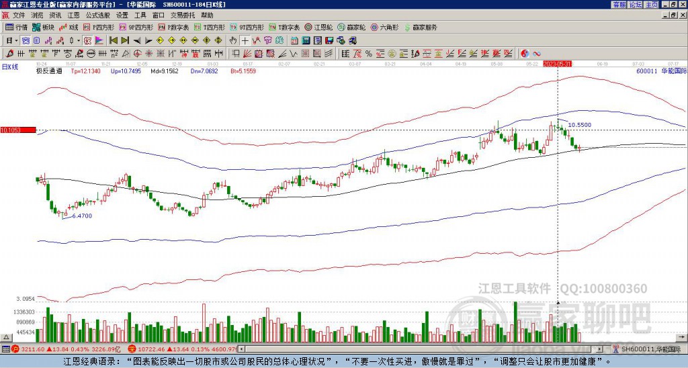
Task: Open the 窗口 menu
Action: click(x=159, y=15)
